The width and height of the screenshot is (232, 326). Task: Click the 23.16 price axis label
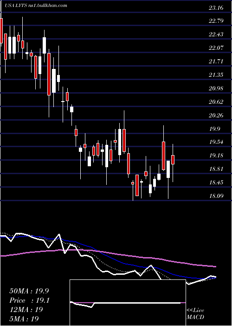(x=216, y=8)
